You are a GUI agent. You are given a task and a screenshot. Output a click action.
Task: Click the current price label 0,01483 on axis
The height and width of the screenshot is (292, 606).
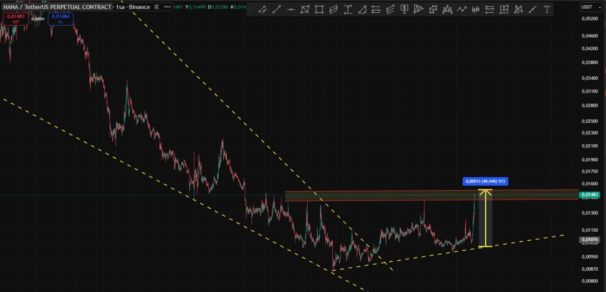pyautogui.click(x=590, y=195)
